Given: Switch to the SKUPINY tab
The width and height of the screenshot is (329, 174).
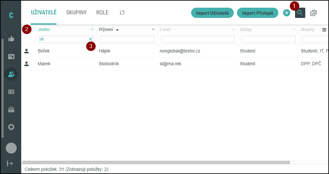Looking at the screenshot, I should coord(76,13).
